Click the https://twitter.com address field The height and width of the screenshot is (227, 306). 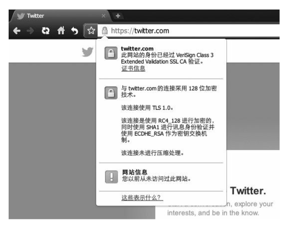click(x=188, y=31)
